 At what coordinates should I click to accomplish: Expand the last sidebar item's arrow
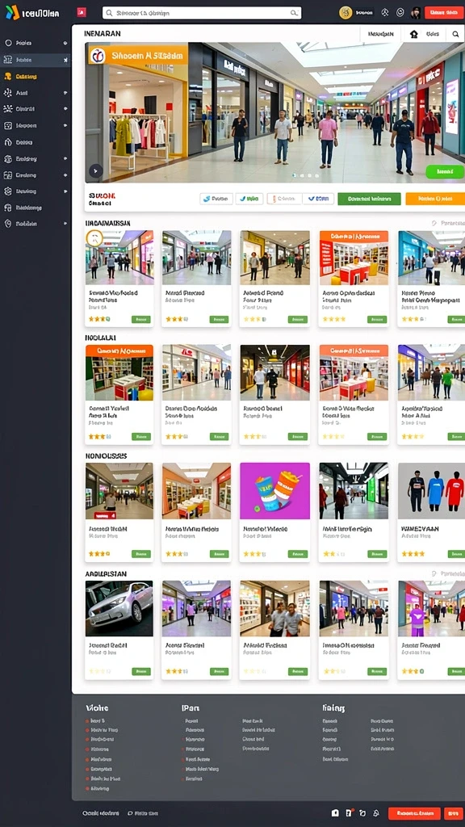pyautogui.click(x=65, y=224)
